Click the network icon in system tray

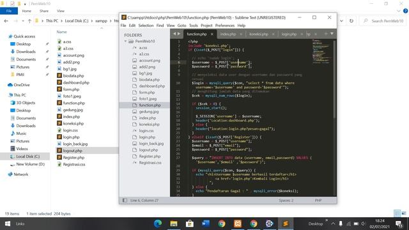348,224
